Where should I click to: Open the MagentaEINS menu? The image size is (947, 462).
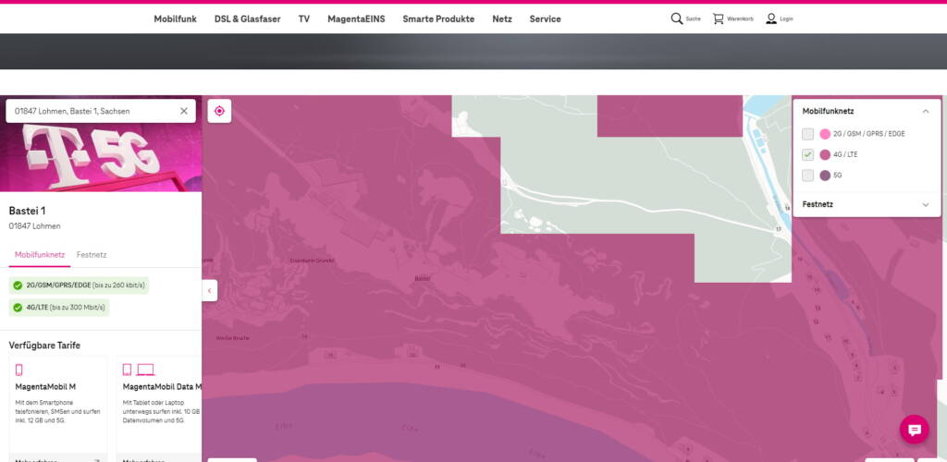click(356, 18)
